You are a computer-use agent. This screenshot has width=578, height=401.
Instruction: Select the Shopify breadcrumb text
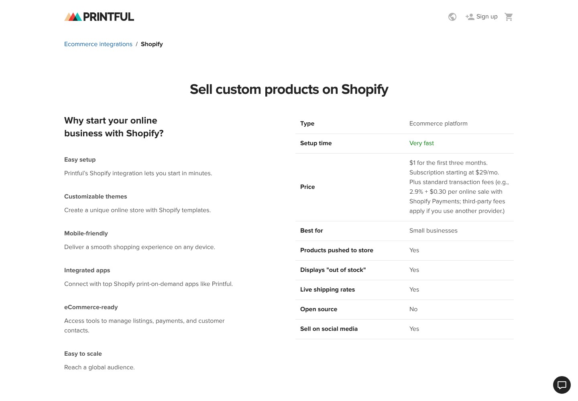[152, 44]
